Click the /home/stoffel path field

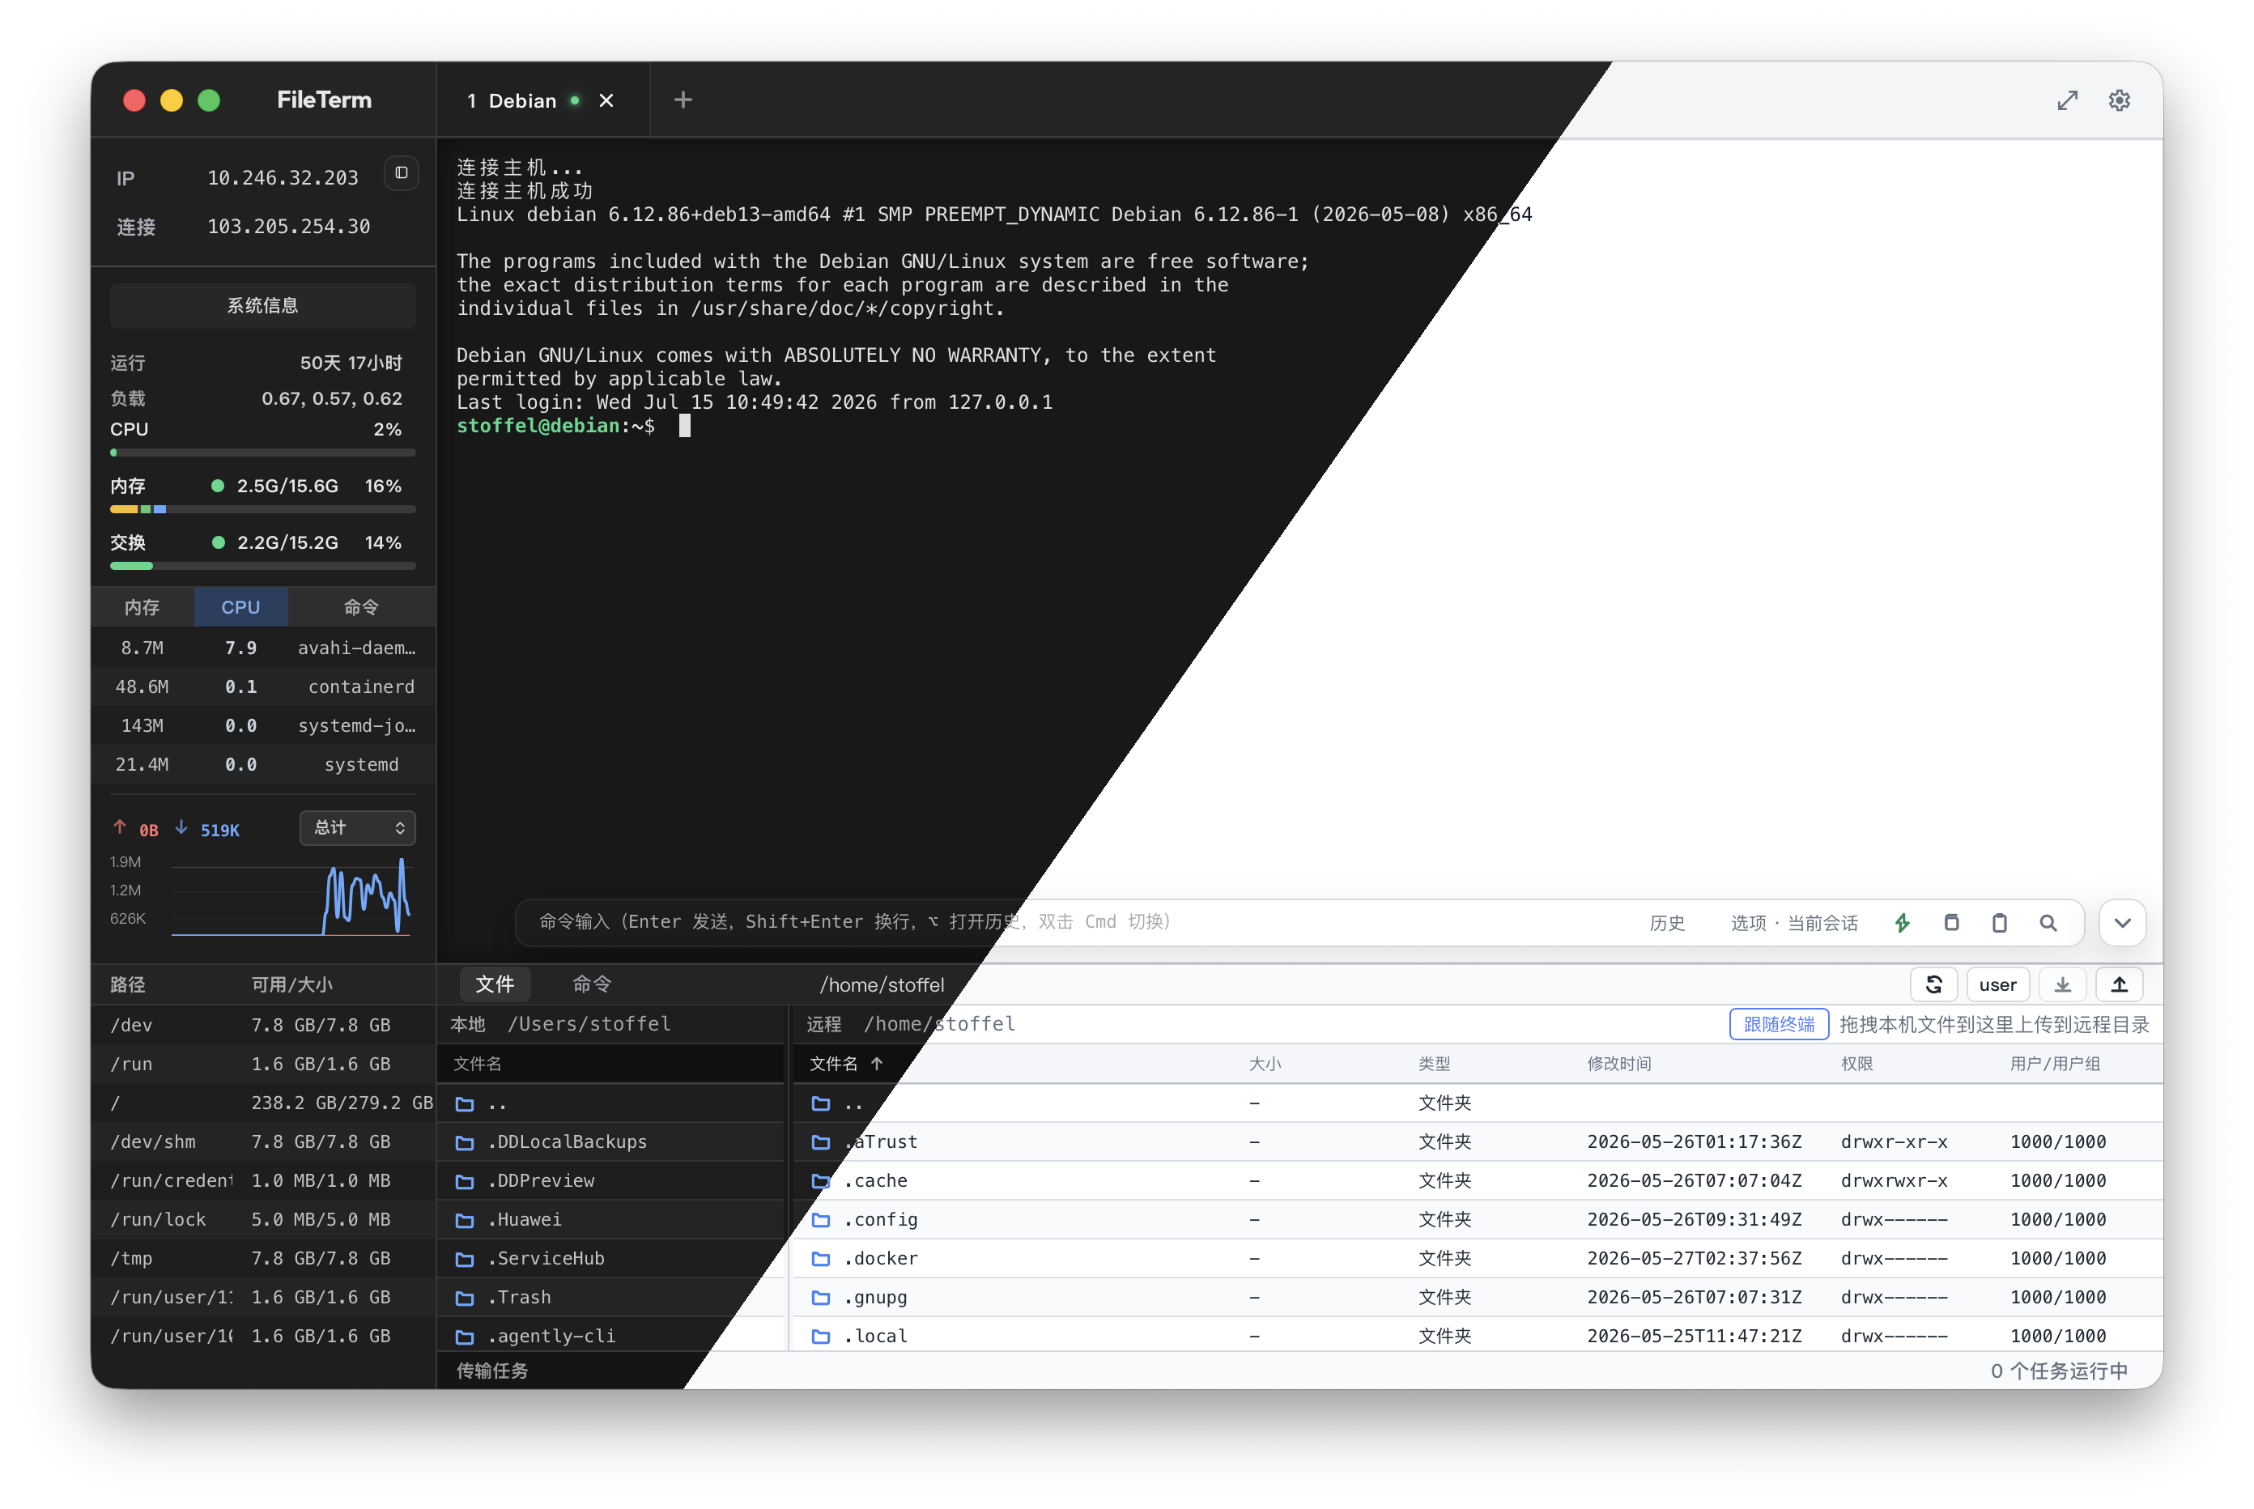(882, 984)
